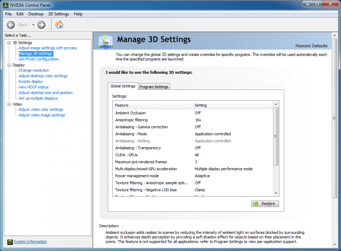Select Manage 3D settings in the tree
The image size is (341, 251).
35,54
